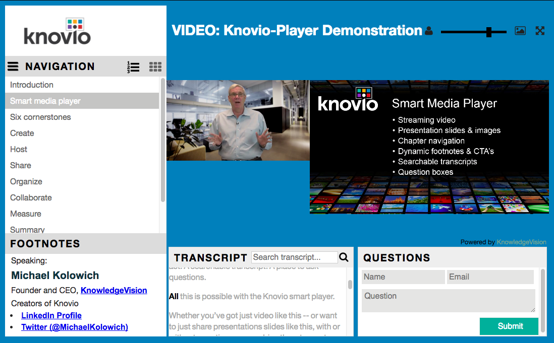Click the person icon next to title
Viewport: 554px width, 343px height.
[x=429, y=31]
